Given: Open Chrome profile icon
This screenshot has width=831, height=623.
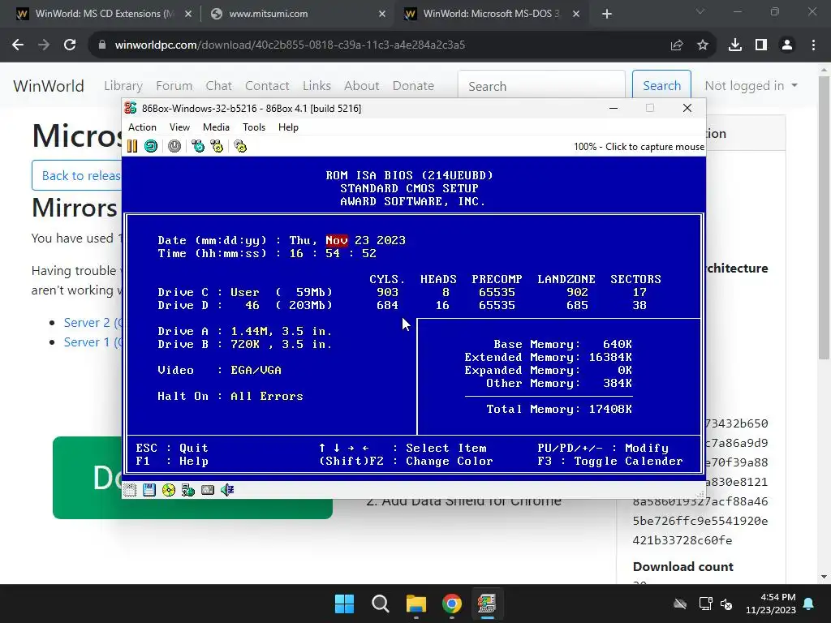Looking at the screenshot, I should pyautogui.click(x=787, y=45).
